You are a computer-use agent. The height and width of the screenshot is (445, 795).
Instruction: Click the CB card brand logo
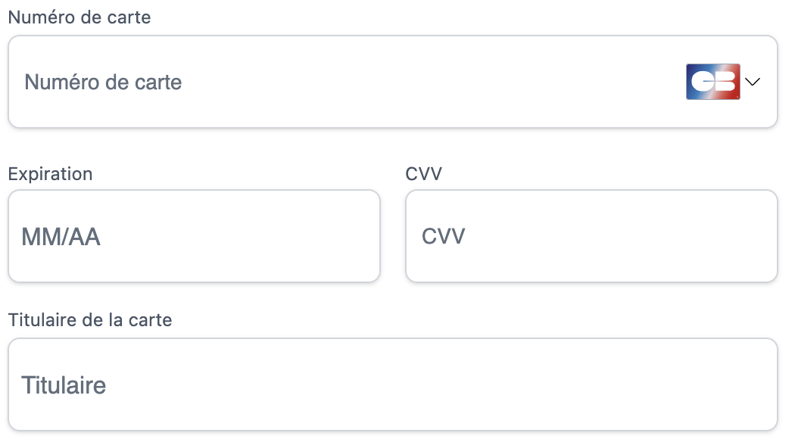pos(712,82)
